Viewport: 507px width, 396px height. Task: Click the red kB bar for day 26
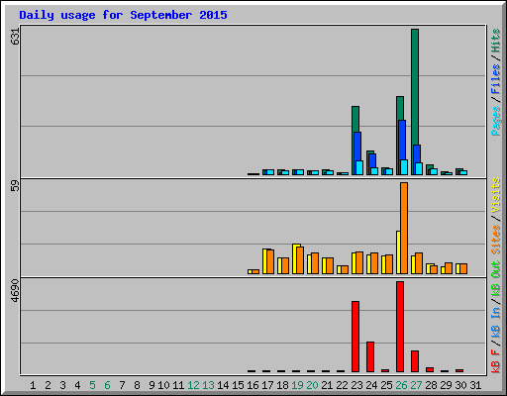400,327
